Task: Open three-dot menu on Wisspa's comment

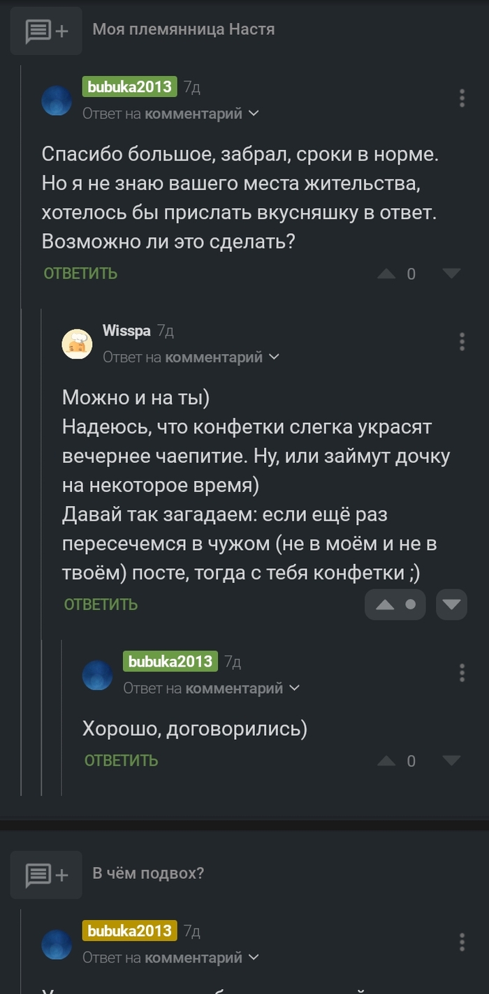Action: coord(462,341)
